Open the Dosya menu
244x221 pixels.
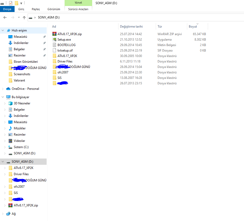pyautogui.click(x=7, y=9)
